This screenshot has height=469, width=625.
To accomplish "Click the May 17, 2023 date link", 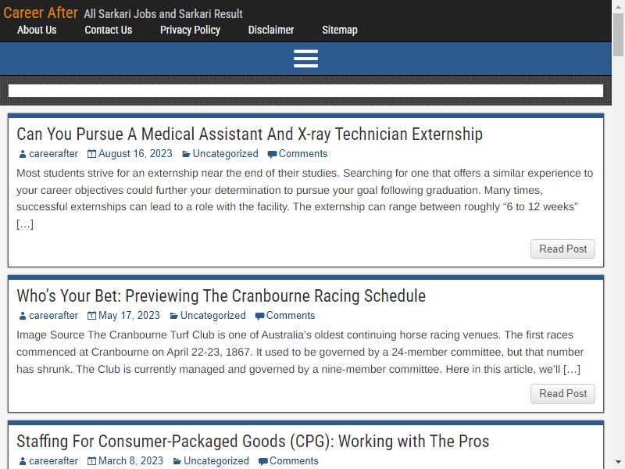I will click(129, 316).
